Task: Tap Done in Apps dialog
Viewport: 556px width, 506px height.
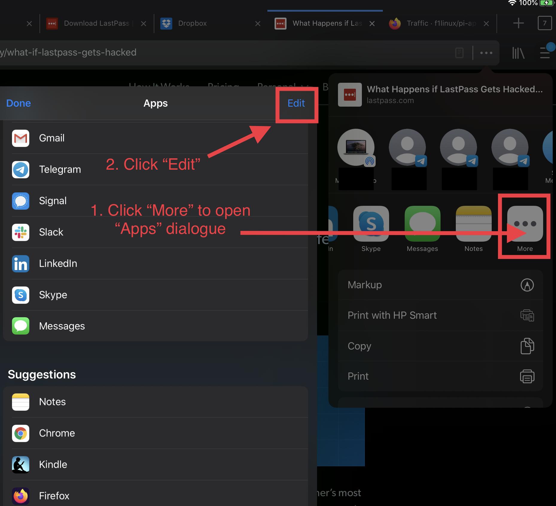Action: point(19,103)
